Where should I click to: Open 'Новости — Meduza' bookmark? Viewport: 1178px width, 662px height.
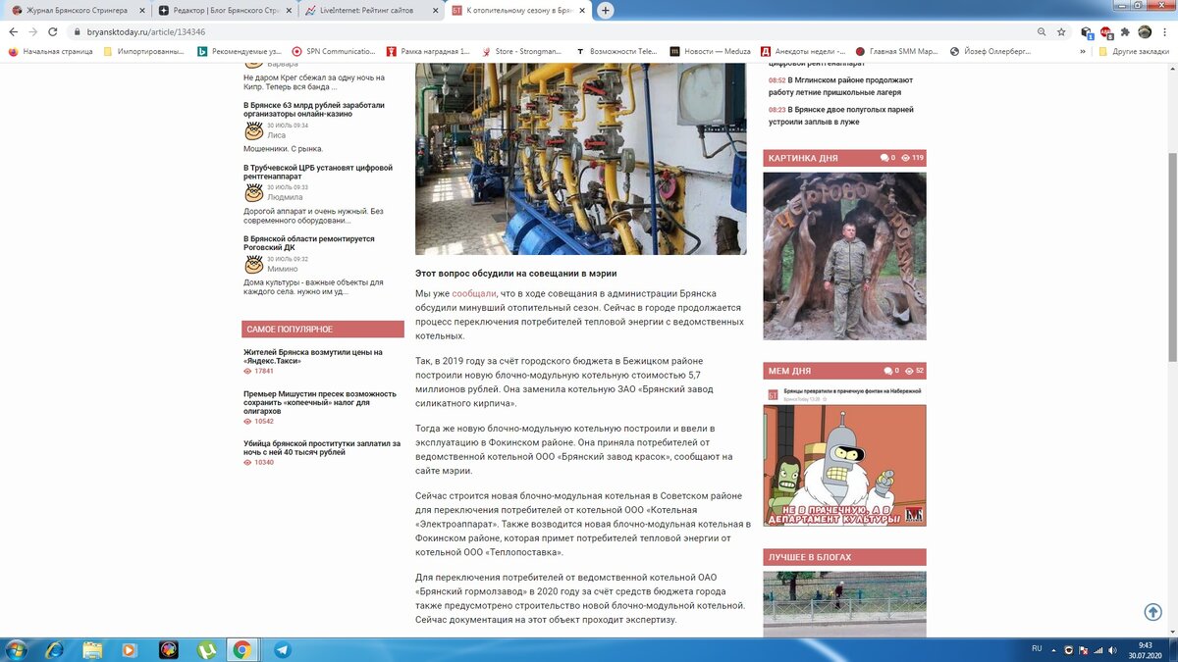pos(710,51)
